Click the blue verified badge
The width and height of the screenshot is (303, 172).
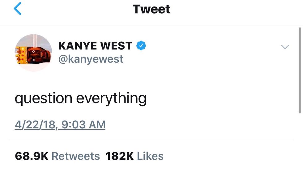click(x=141, y=45)
